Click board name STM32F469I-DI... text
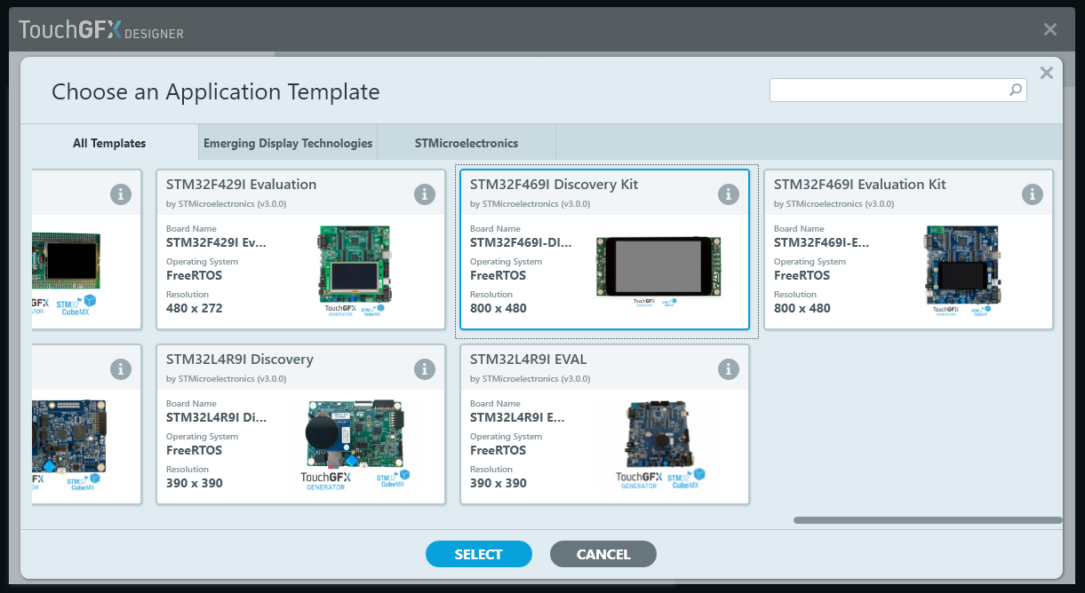 (521, 242)
